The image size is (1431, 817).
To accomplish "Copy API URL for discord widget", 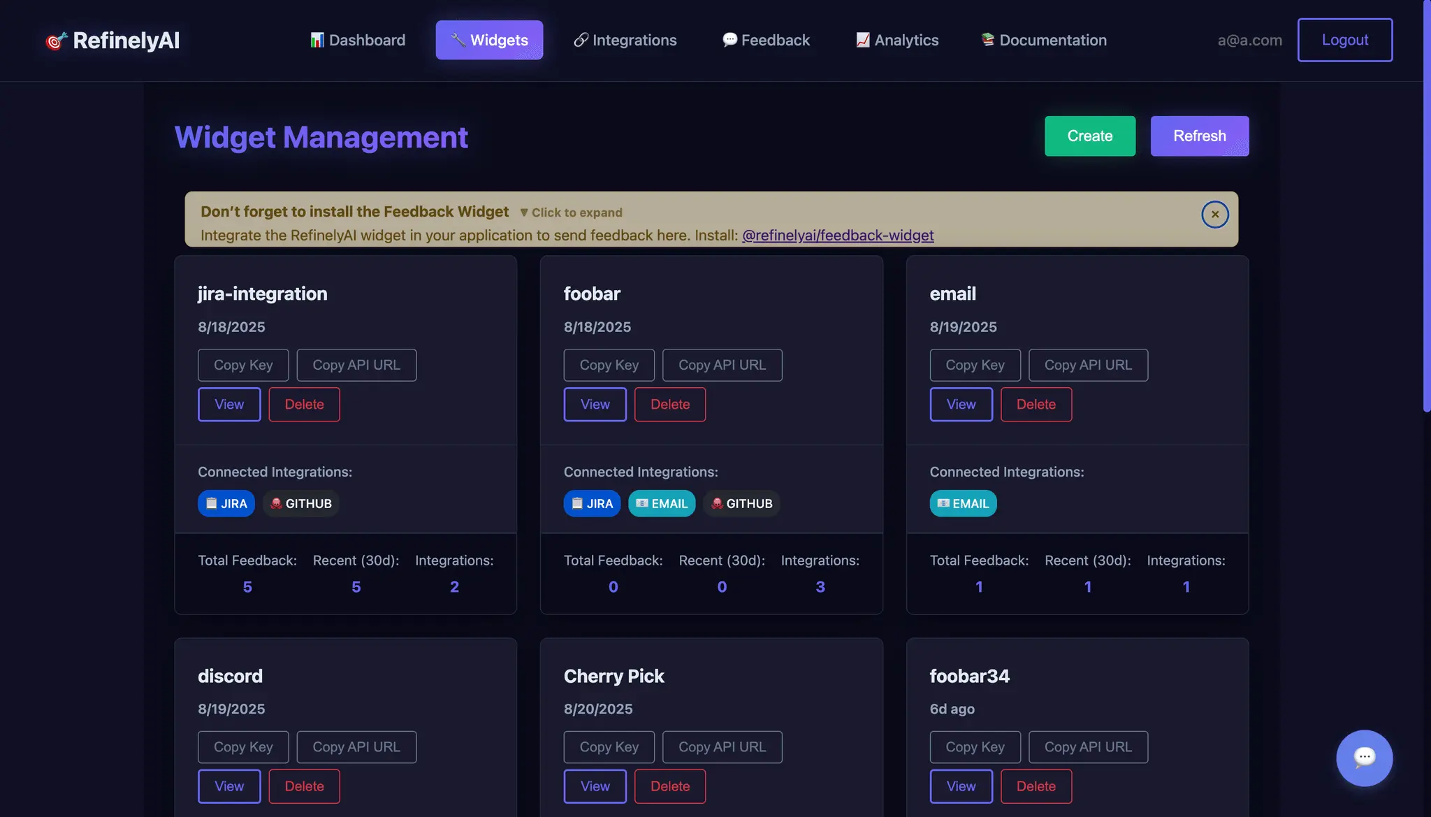I will pos(356,747).
